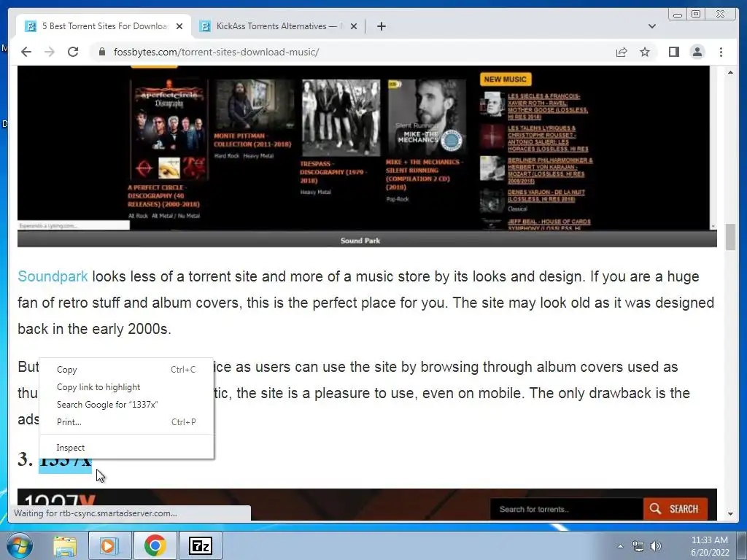
Task: Click the Chrome taskbar icon
Action: pyautogui.click(x=155, y=545)
